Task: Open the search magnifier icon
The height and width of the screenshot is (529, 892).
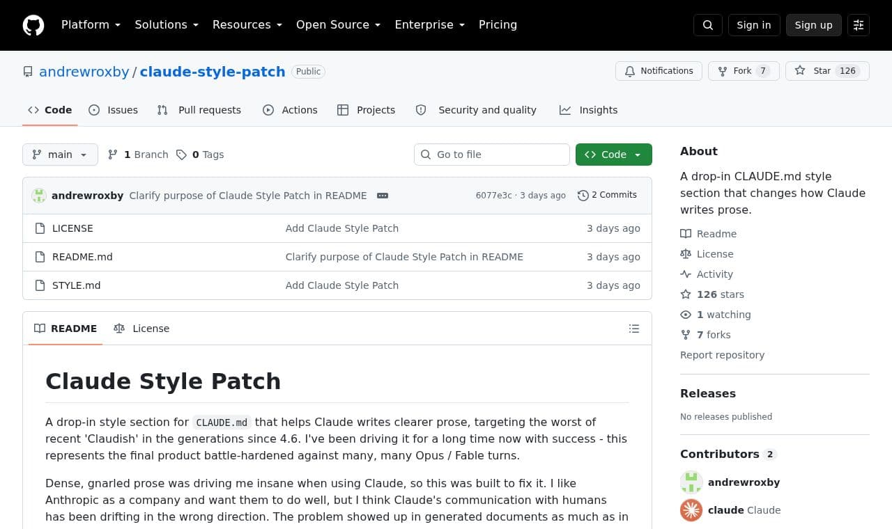Action: pos(708,25)
